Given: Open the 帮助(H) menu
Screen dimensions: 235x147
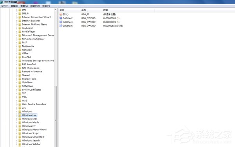Looking at the screenshot, I should click(x=46, y=6).
